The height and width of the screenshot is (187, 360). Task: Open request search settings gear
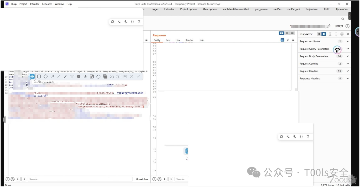pyautogui.click(x=13, y=179)
